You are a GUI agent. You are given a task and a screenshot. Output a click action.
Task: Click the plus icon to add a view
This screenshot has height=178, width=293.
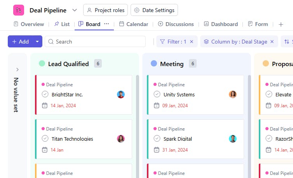[x=281, y=24]
